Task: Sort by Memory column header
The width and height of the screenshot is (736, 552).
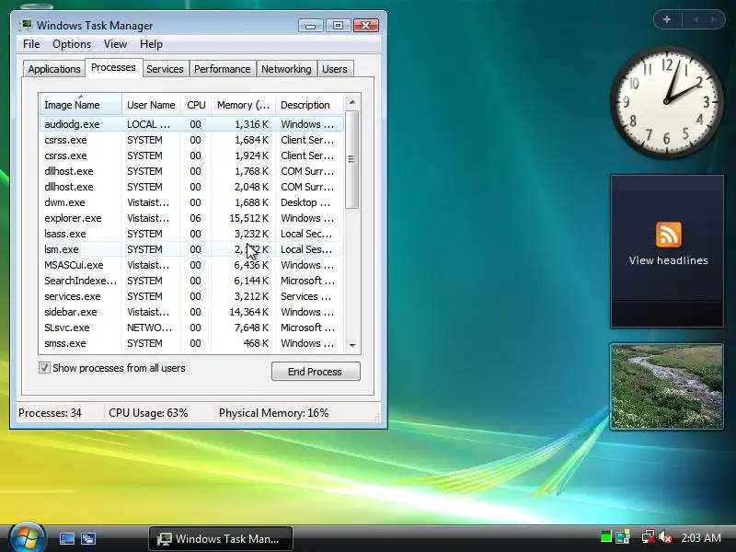Action: [x=243, y=105]
